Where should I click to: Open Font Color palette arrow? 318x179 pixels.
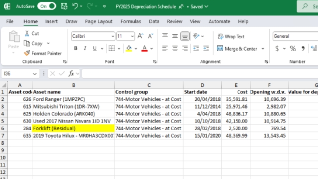pyautogui.click(x=151, y=49)
